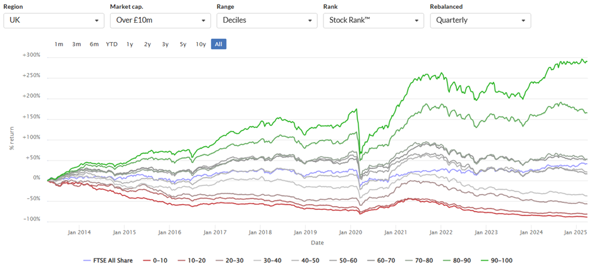
Task: Open the Range dropdown showing Deciles
Action: tap(267, 20)
